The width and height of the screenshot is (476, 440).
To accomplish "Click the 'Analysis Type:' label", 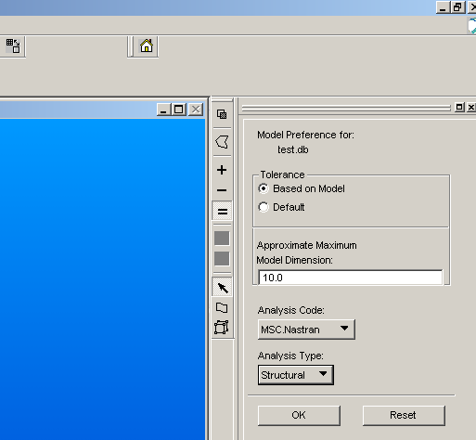I will 290,356.
